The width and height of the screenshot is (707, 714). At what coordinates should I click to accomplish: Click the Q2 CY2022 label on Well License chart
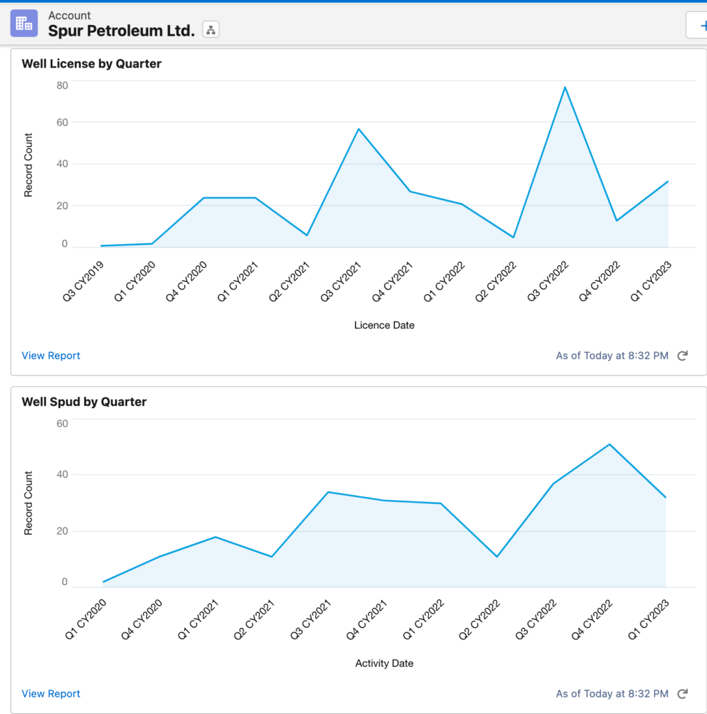pyautogui.click(x=495, y=282)
